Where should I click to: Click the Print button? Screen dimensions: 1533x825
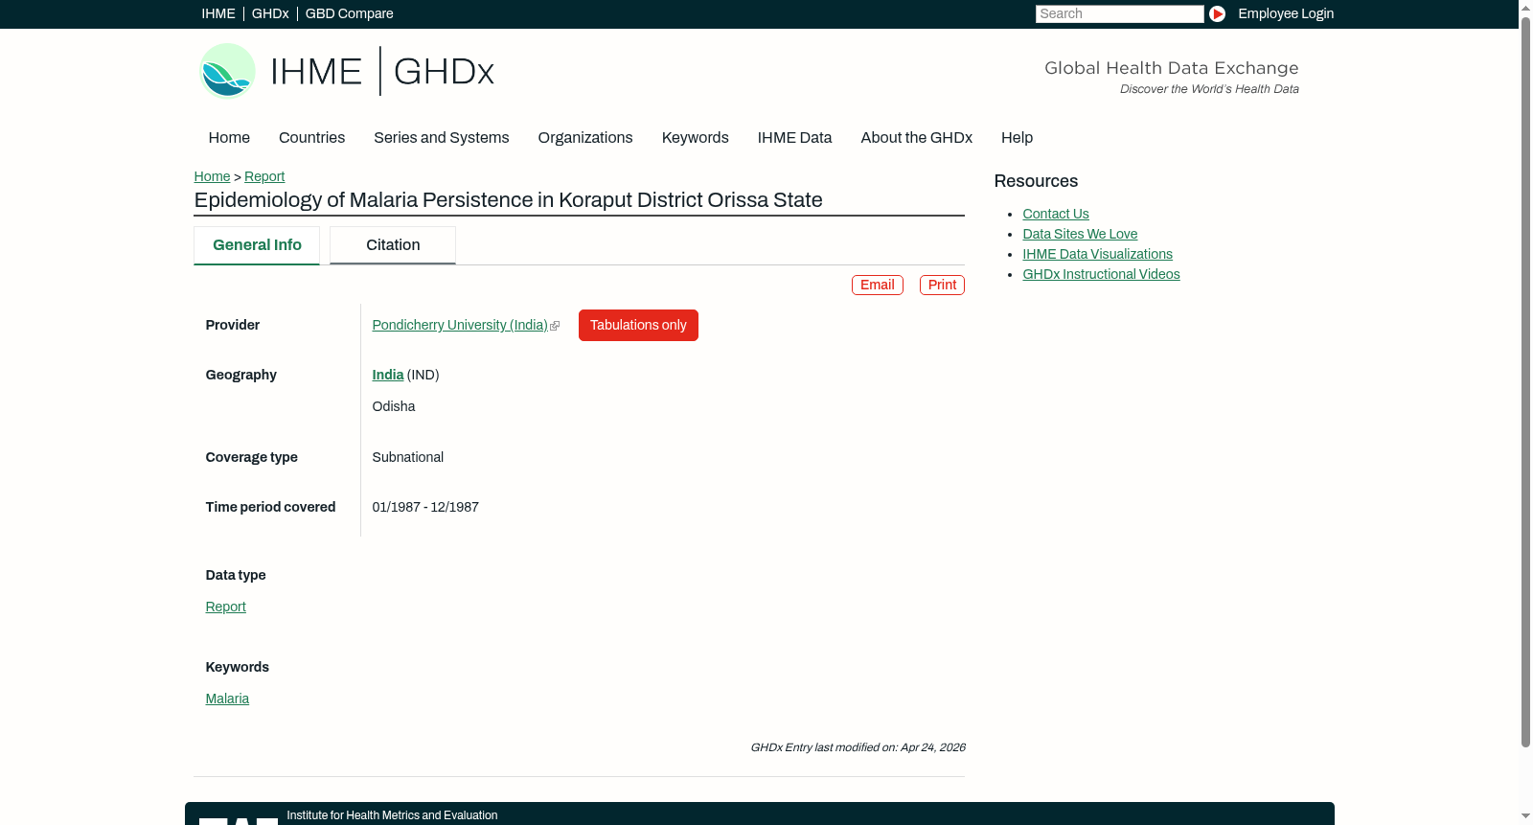(942, 285)
